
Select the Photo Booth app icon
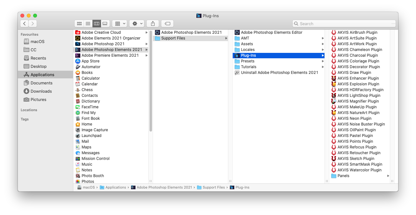78,176
